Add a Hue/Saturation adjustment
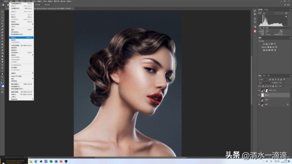Viewport: 292px width, 164px height. coord(263,47)
